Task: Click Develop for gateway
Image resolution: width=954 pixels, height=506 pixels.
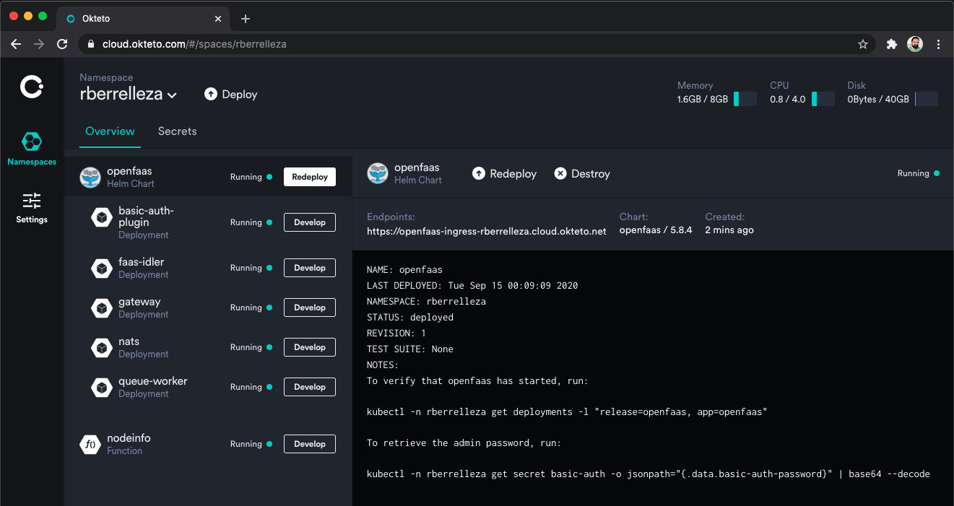Action: click(310, 307)
